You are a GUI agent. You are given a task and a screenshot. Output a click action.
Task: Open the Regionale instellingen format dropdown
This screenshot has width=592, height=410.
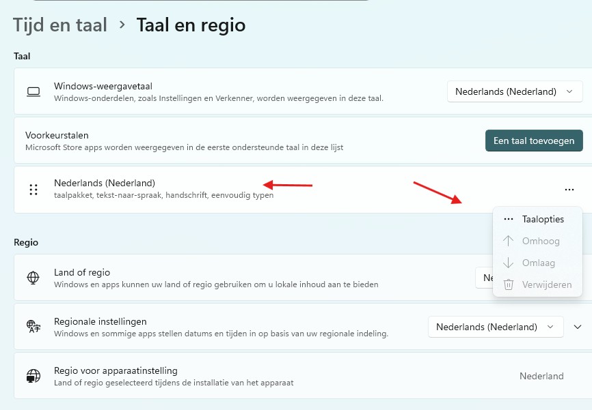point(496,327)
